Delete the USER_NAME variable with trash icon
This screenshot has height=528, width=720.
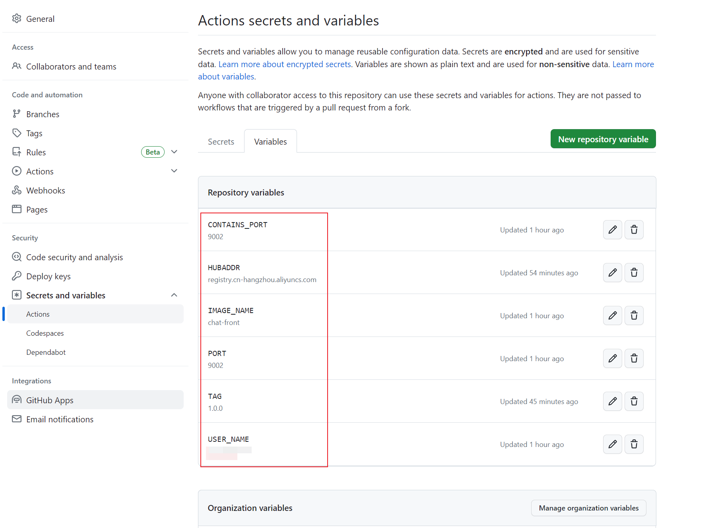634,444
